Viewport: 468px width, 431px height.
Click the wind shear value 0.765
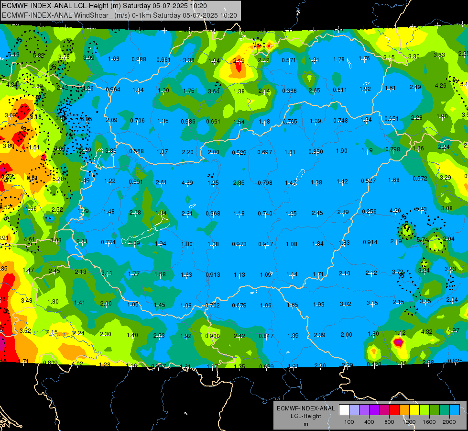(290, 122)
